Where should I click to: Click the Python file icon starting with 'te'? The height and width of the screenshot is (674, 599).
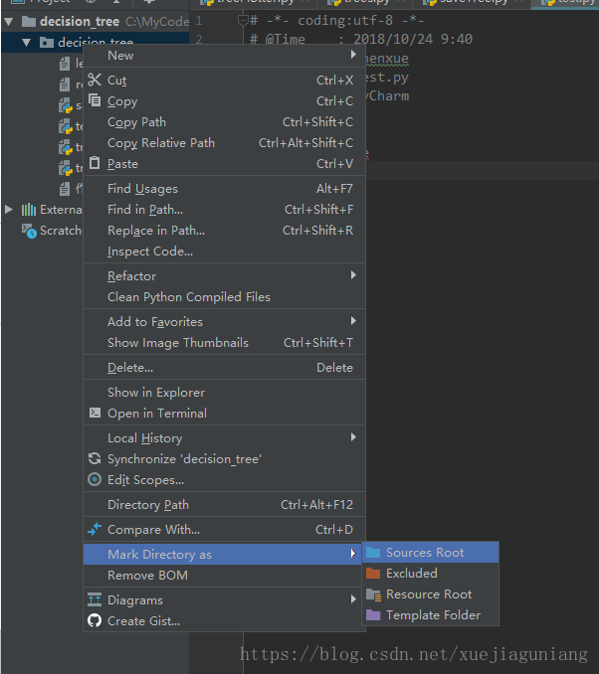[66, 126]
